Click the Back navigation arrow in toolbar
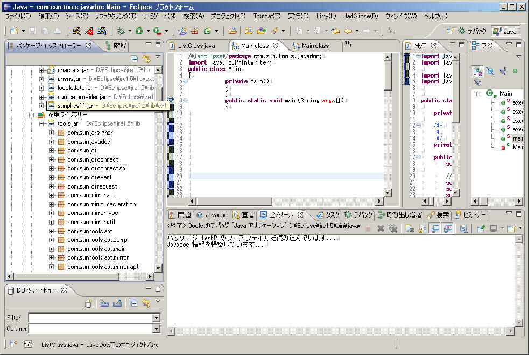This screenshot has height=355, width=529. tap(349, 31)
